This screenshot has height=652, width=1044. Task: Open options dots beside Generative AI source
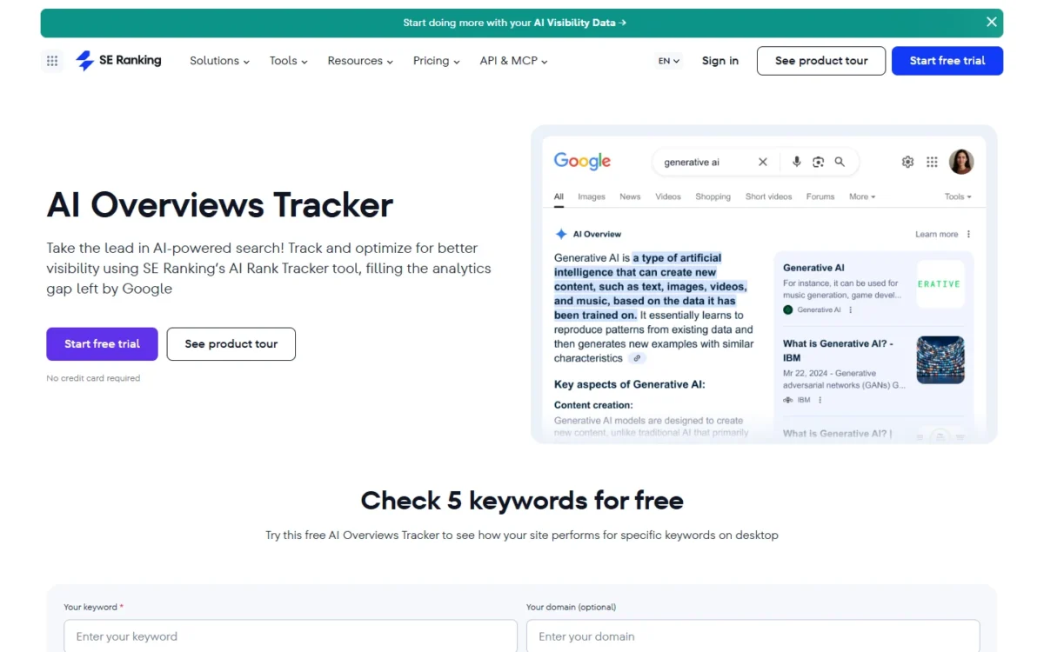[850, 309]
